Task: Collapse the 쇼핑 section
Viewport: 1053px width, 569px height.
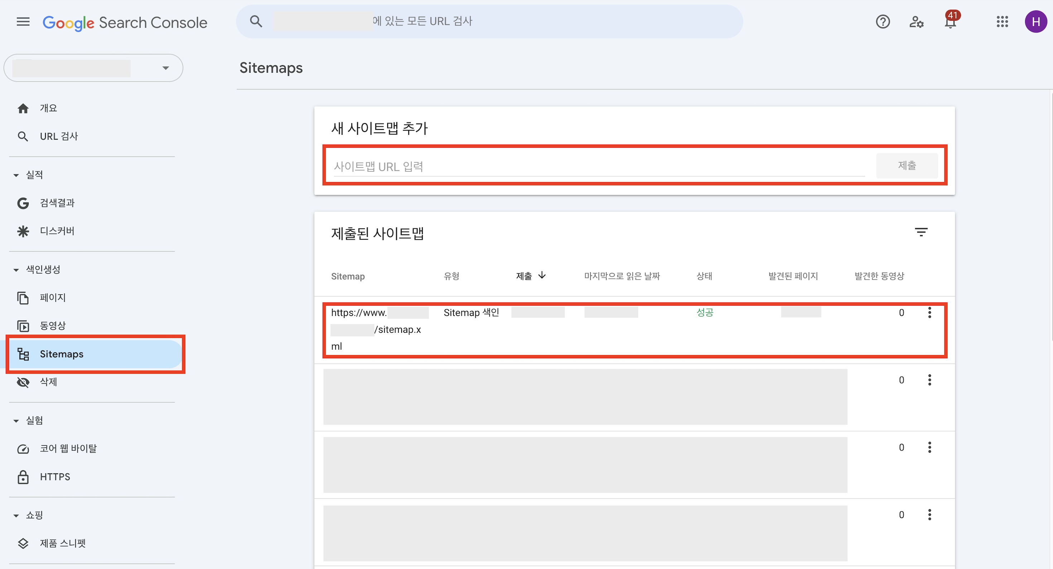Action: coord(29,515)
